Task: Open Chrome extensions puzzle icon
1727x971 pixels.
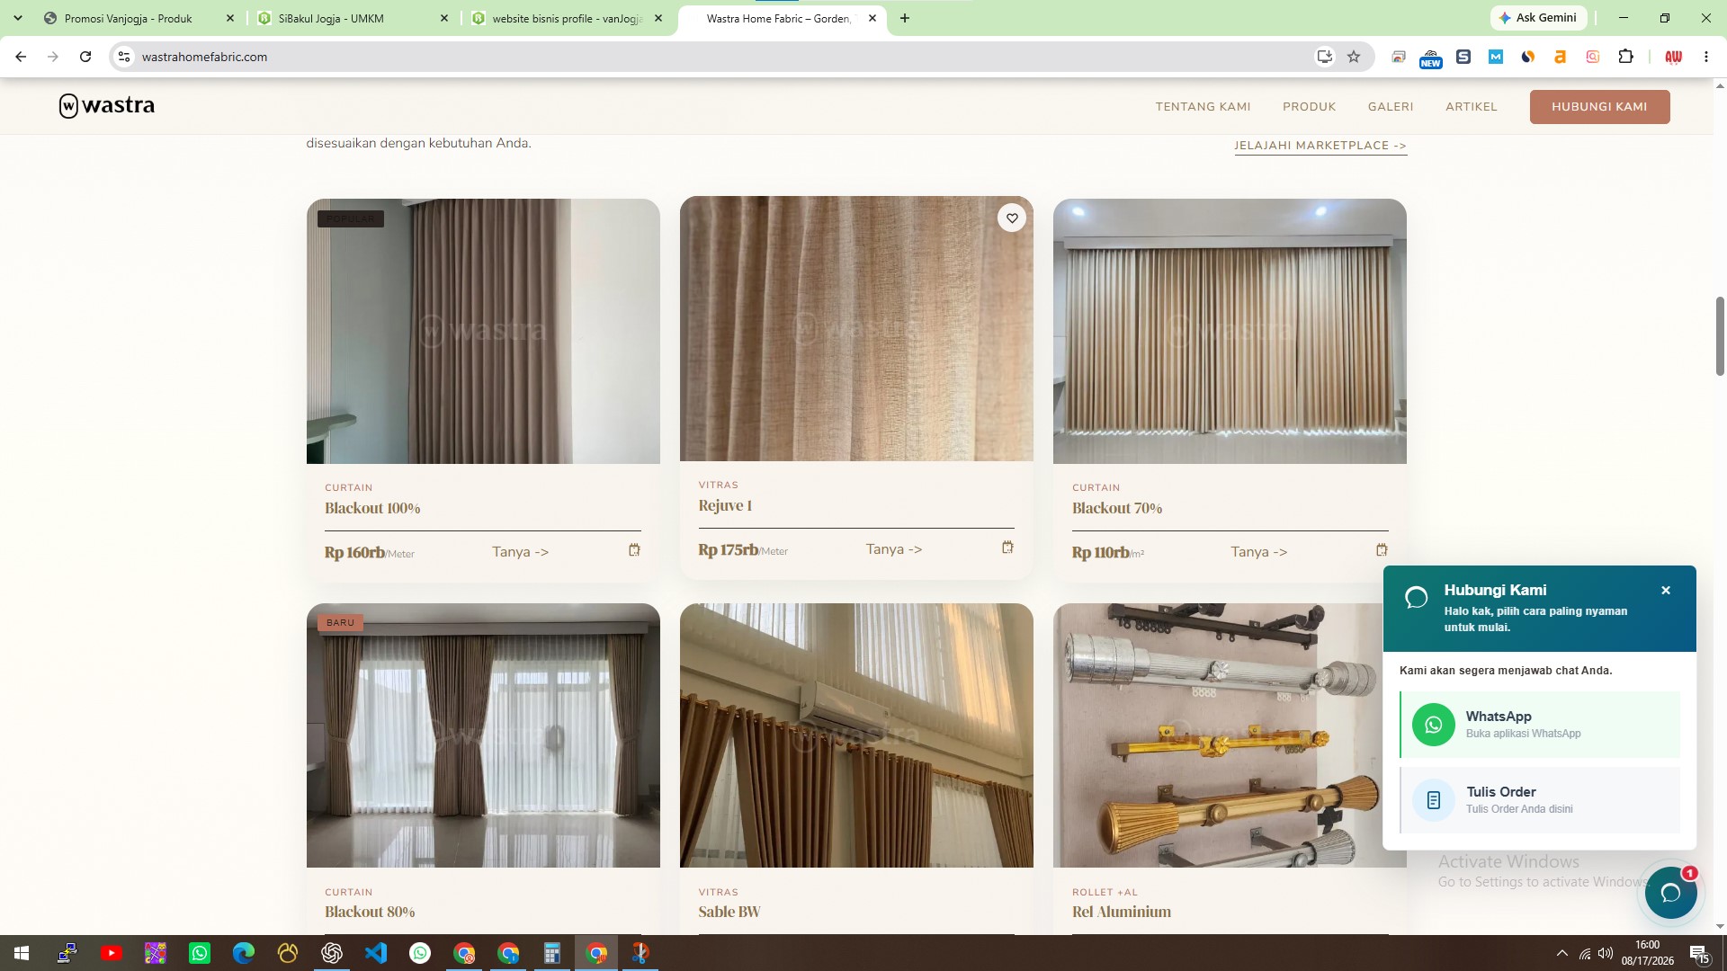Action: [1625, 57]
